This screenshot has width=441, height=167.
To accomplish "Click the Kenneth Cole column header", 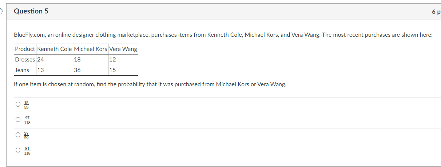I will click(54, 49).
